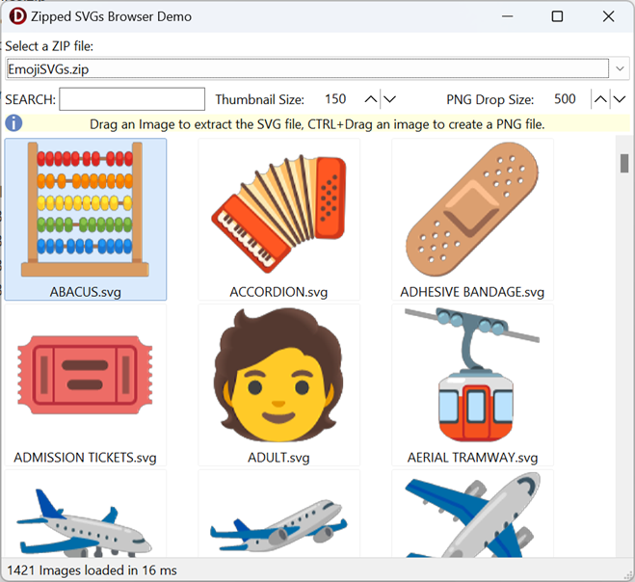
Task: Close the Zipped SVGs Browser Demo window
Action: click(608, 16)
